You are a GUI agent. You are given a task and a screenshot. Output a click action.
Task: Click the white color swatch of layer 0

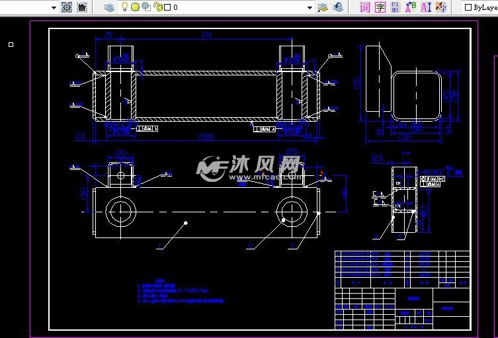point(167,7)
